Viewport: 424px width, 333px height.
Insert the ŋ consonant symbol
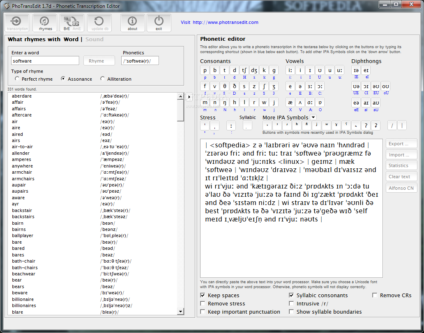tap(224, 102)
